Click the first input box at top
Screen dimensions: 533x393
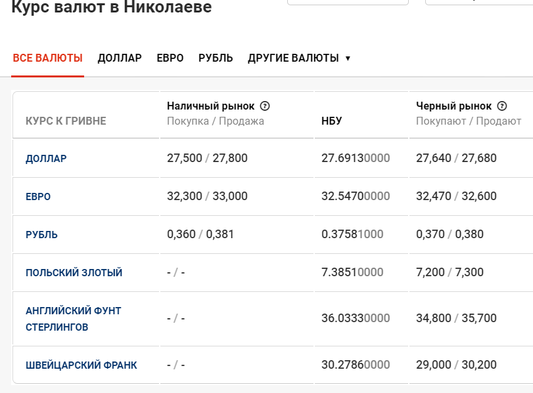click(348, 2)
